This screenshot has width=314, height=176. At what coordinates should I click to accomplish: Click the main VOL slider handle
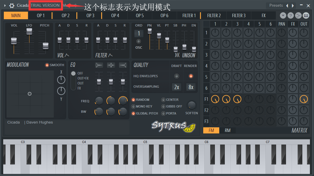[14, 41]
